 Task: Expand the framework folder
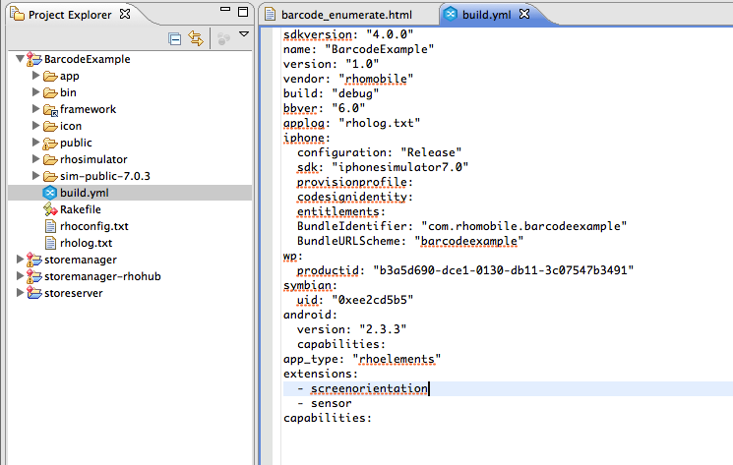(x=36, y=109)
